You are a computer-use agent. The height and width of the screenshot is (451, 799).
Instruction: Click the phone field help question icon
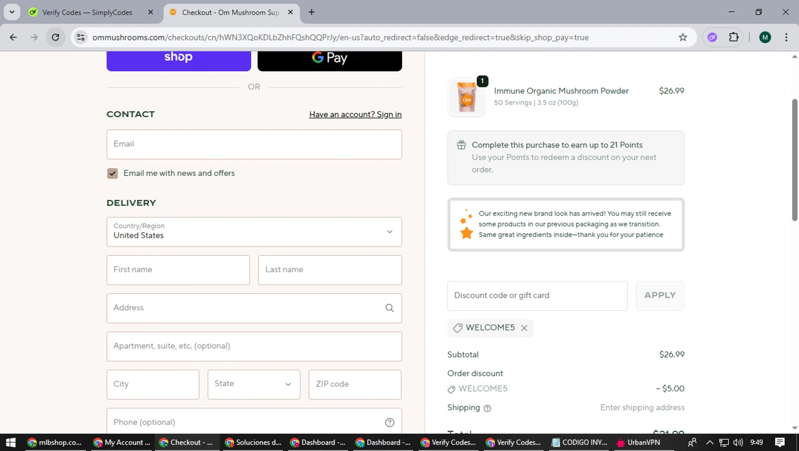(389, 422)
